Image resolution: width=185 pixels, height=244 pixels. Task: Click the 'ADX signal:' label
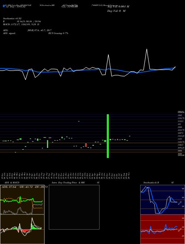tap(9, 33)
